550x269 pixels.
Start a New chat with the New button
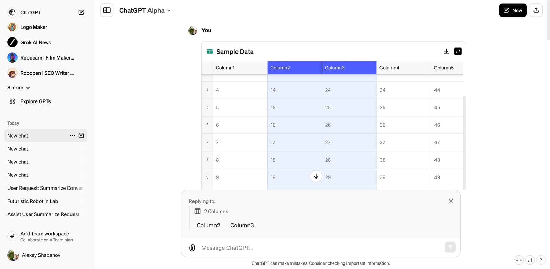pyautogui.click(x=513, y=10)
